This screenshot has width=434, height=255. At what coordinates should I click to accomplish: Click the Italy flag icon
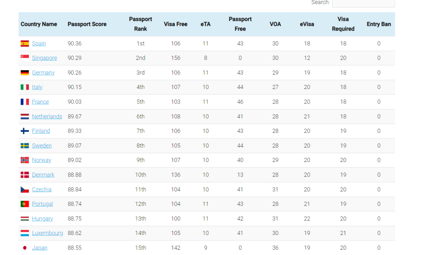tap(25, 87)
